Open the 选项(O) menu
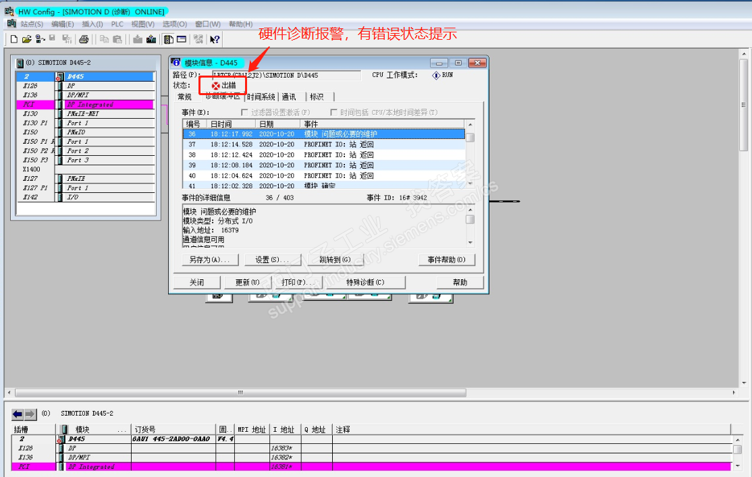This screenshot has width=752, height=477. point(175,24)
